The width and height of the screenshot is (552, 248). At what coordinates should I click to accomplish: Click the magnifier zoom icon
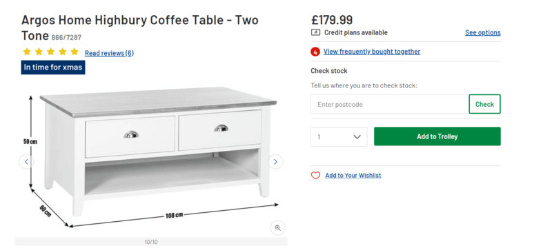[x=278, y=227]
